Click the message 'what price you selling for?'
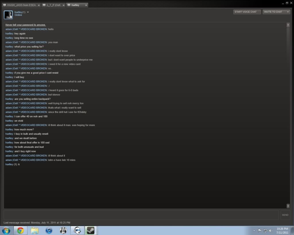Screen dimensions: 294x235 (x=29, y=47)
